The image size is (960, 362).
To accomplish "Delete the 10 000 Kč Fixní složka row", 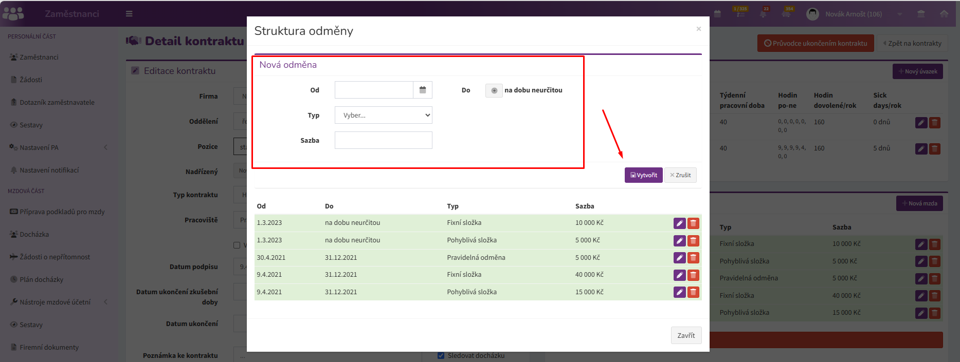I will (693, 223).
